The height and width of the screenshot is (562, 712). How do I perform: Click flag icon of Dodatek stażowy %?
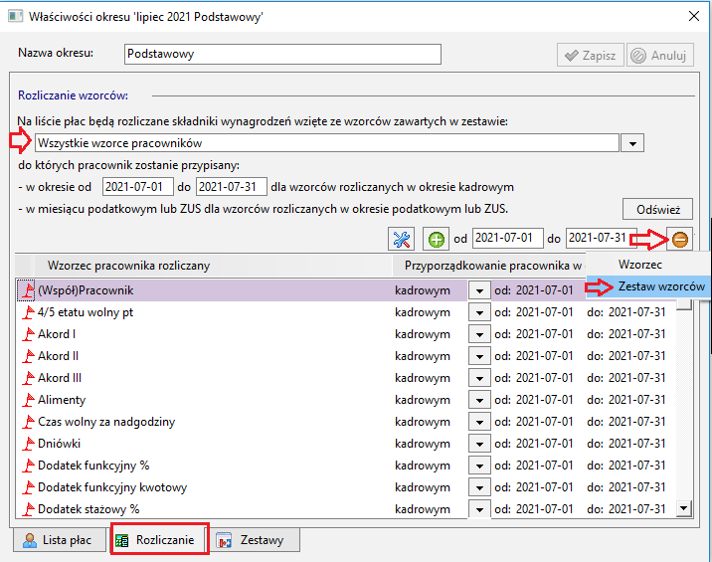28,509
